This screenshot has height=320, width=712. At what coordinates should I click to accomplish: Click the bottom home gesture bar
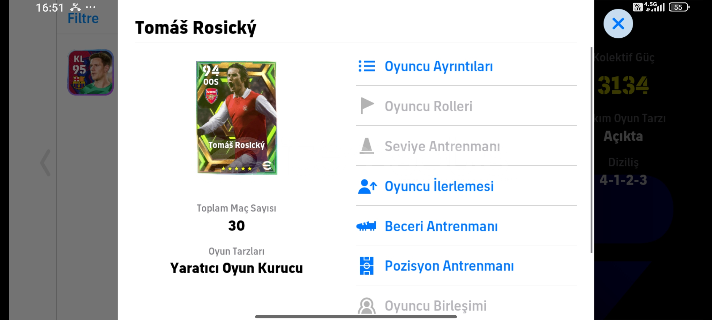click(x=356, y=317)
